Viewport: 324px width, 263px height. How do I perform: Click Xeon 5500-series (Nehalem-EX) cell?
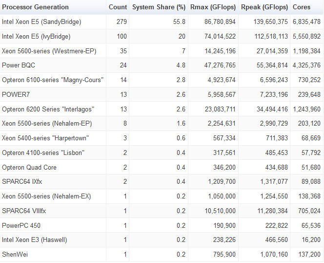click(46, 197)
